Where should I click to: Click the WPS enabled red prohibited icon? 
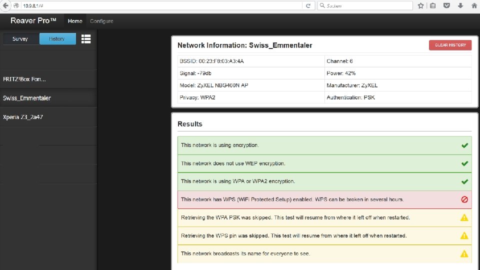(x=464, y=199)
